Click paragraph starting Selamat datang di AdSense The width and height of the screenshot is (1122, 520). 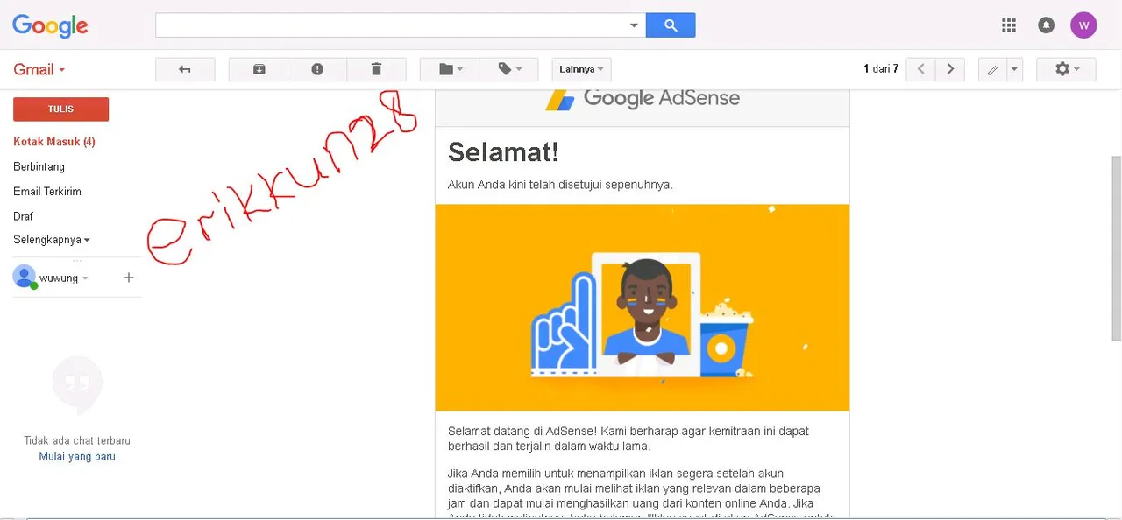coord(628,439)
